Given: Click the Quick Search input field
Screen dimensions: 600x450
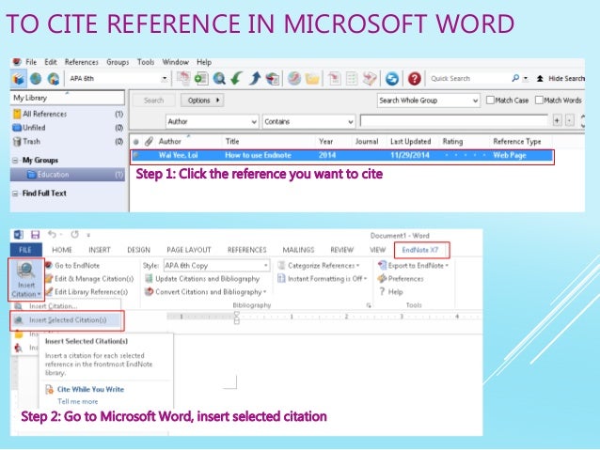Looking at the screenshot, I should (469, 78).
